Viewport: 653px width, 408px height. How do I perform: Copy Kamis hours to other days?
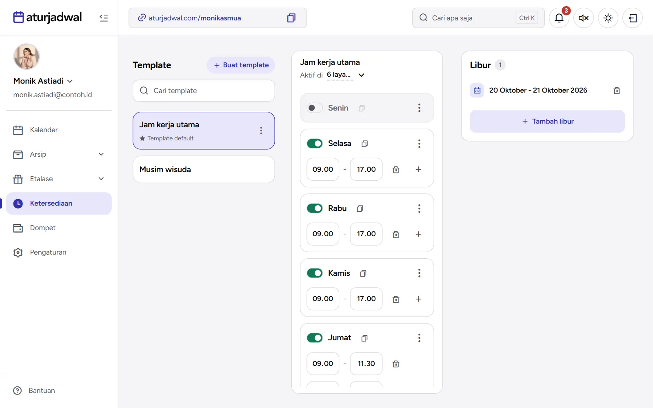(x=363, y=273)
